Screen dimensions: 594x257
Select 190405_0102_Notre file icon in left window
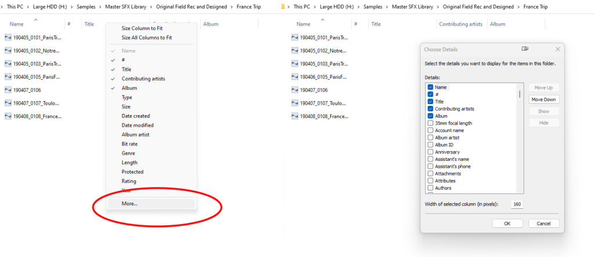8,50
